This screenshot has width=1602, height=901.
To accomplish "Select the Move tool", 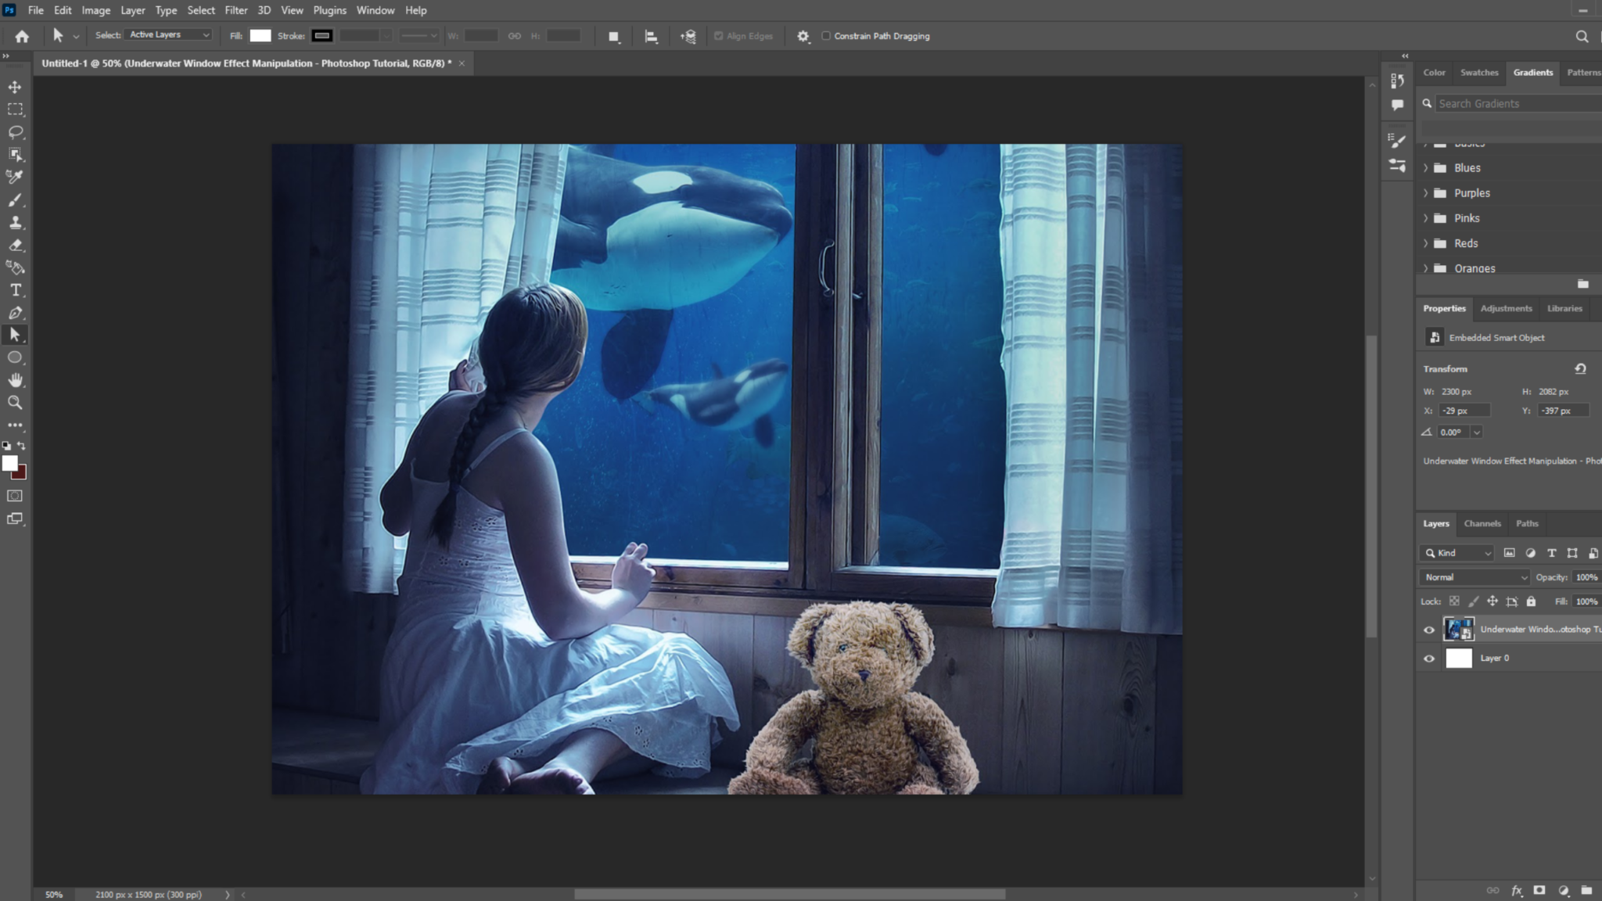I will 15,87.
